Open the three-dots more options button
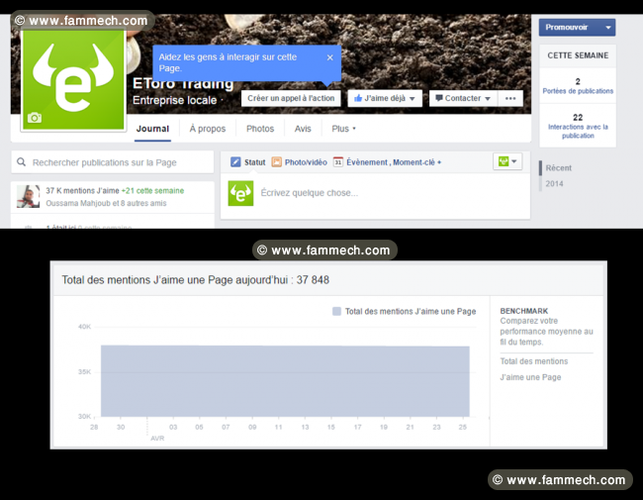The image size is (643, 500). click(x=510, y=99)
